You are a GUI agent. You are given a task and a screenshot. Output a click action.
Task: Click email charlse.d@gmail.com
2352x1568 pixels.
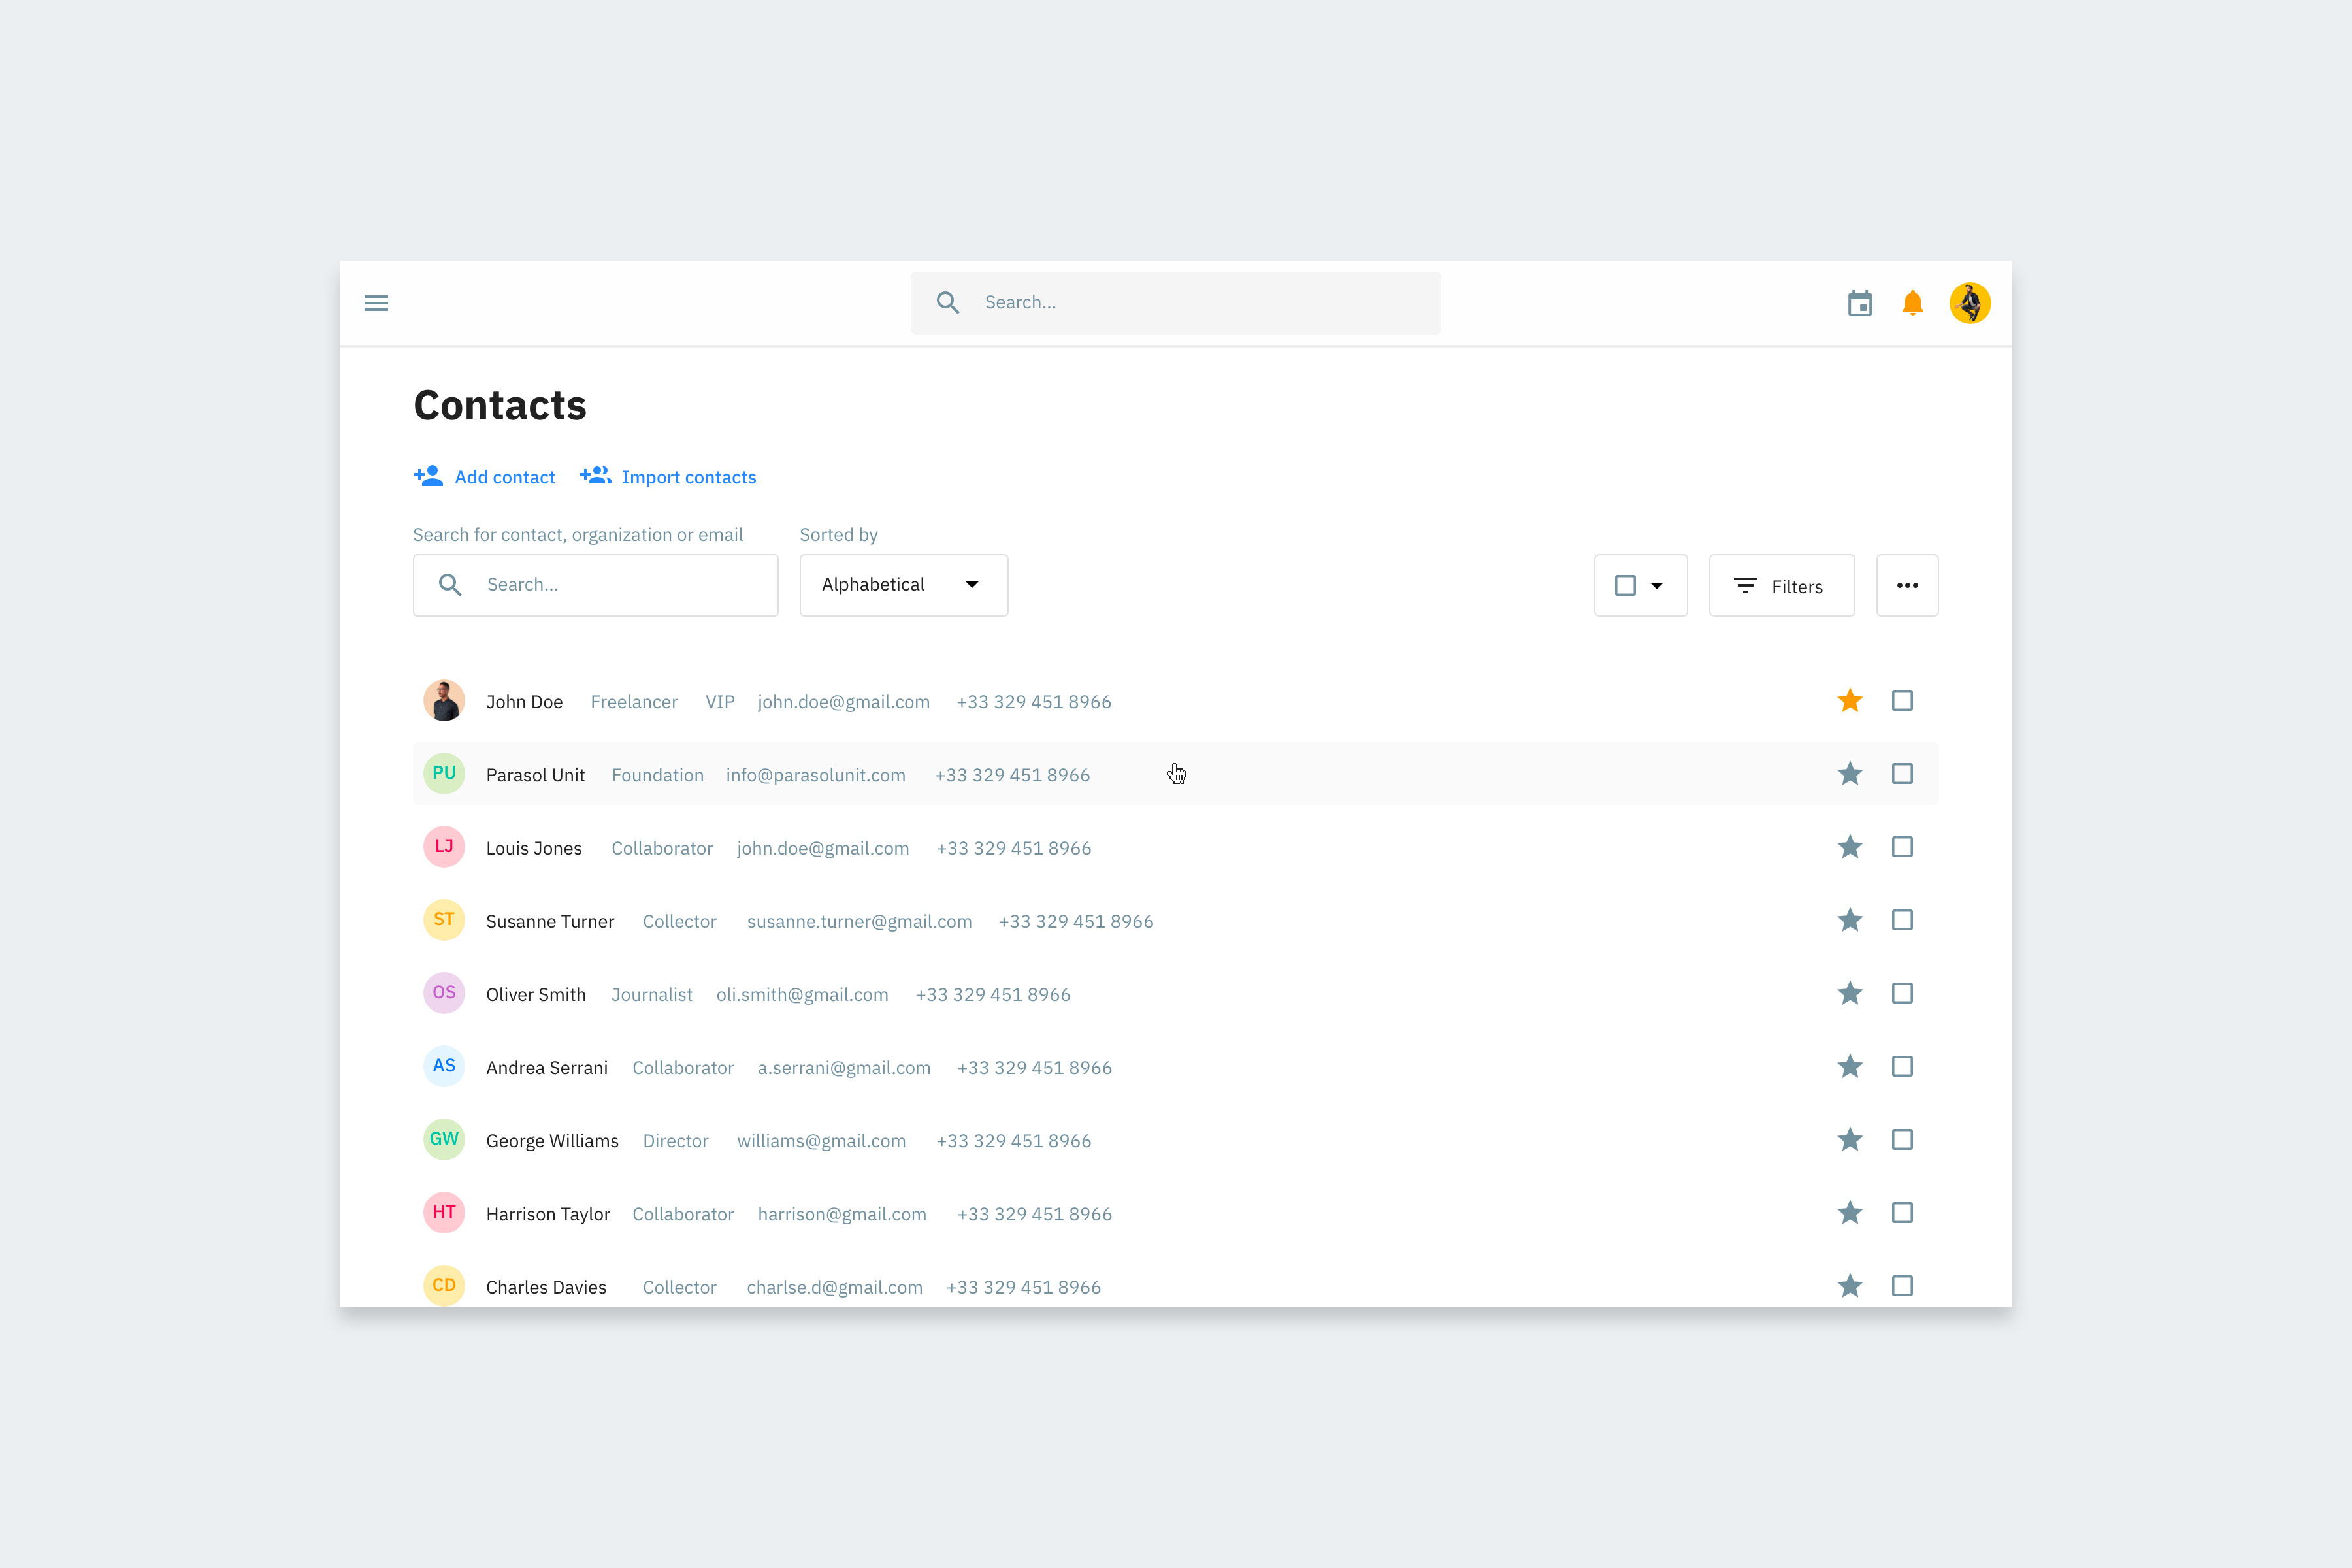click(x=834, y=1287)
